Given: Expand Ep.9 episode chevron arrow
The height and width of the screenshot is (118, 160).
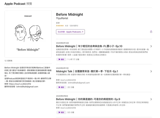Looking at the screenshot, I should [151, 99].
